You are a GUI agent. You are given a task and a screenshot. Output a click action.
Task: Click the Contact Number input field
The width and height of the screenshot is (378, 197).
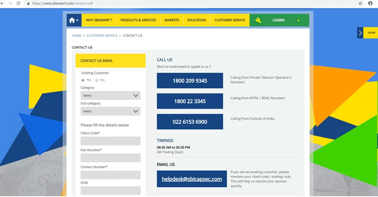pyautogui.click(x=110, y=175)
